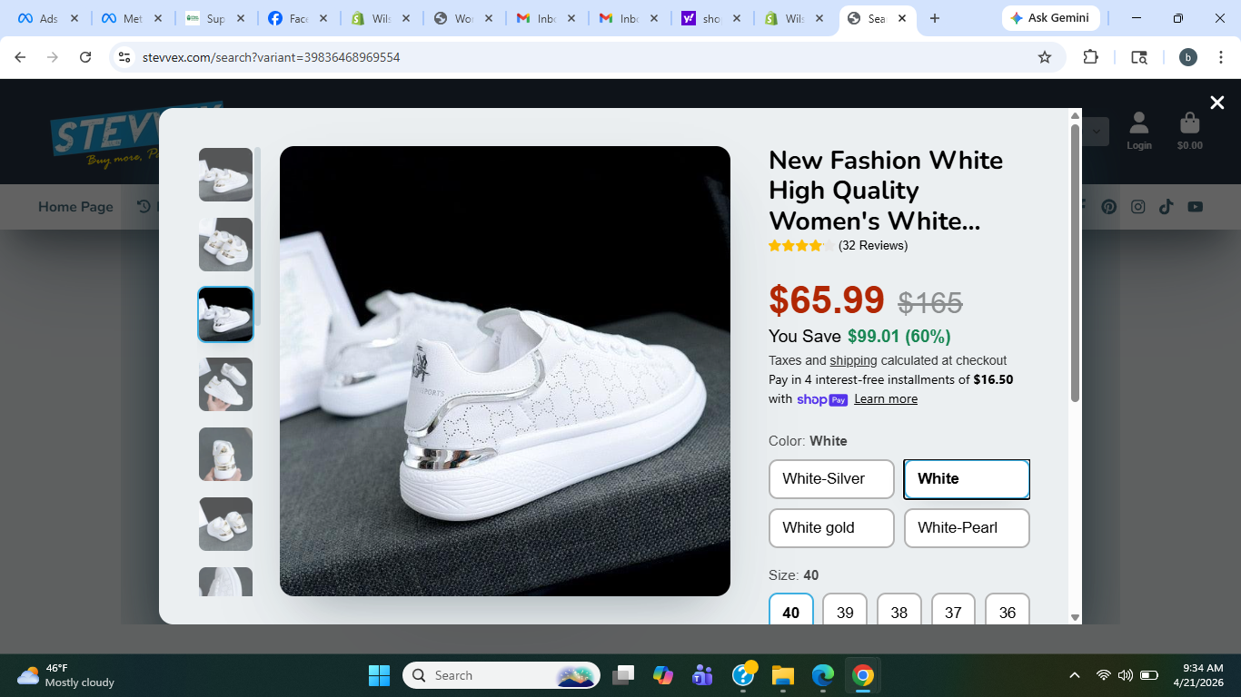This screenshot has height=697, width=1241.
Task: Click the Ask Gemini button
Action: 1050,18
